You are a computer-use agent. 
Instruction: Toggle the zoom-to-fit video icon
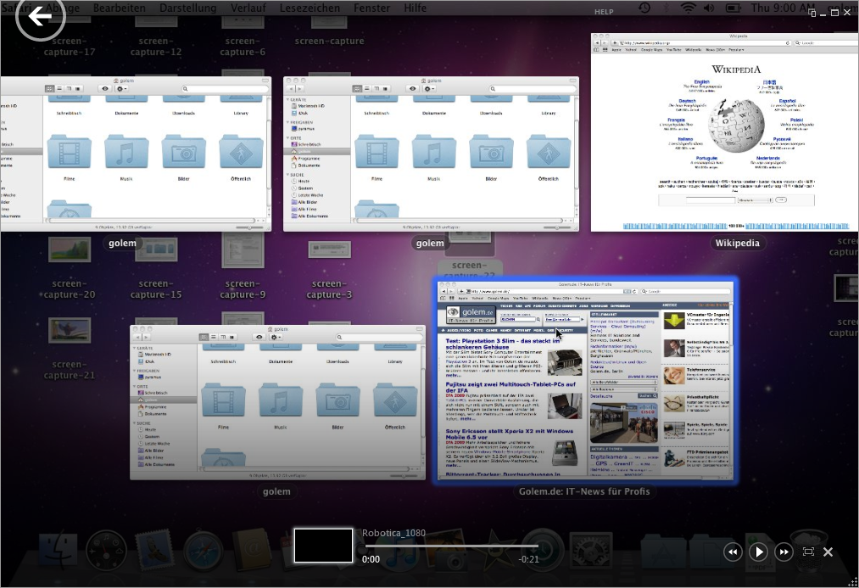808,552
